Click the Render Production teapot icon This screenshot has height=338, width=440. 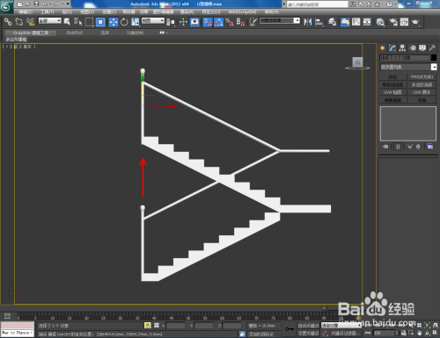coord(415,22)
